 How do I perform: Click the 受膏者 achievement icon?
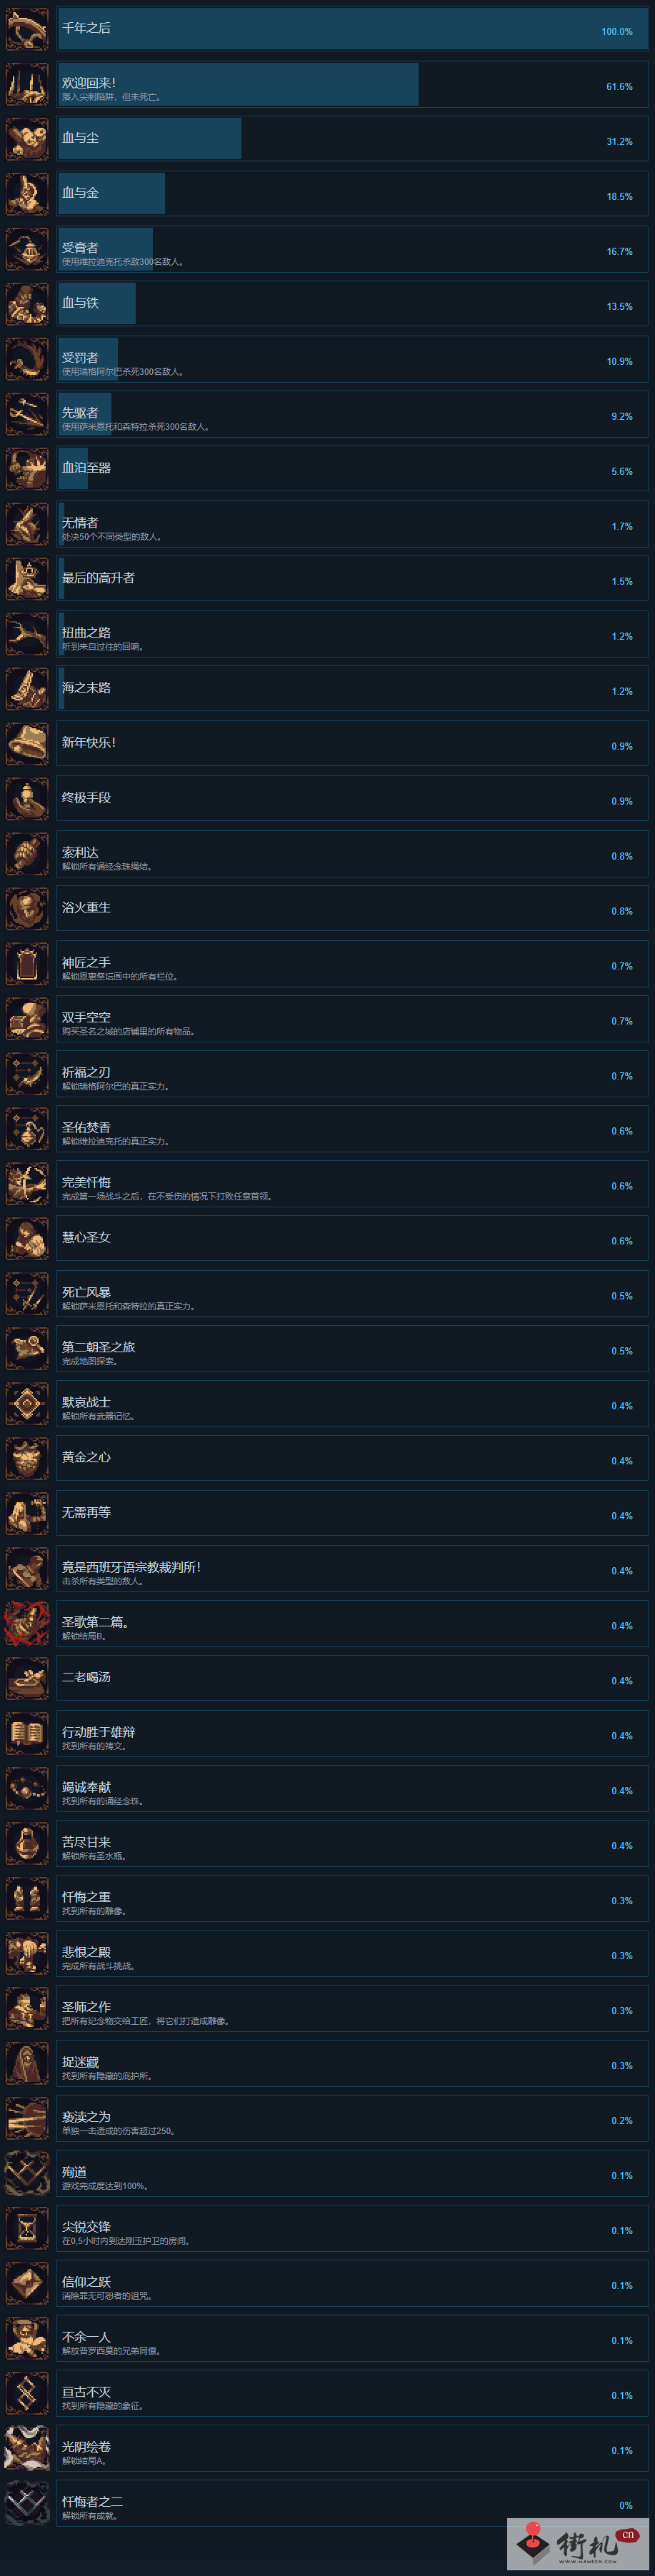point(27,249)
